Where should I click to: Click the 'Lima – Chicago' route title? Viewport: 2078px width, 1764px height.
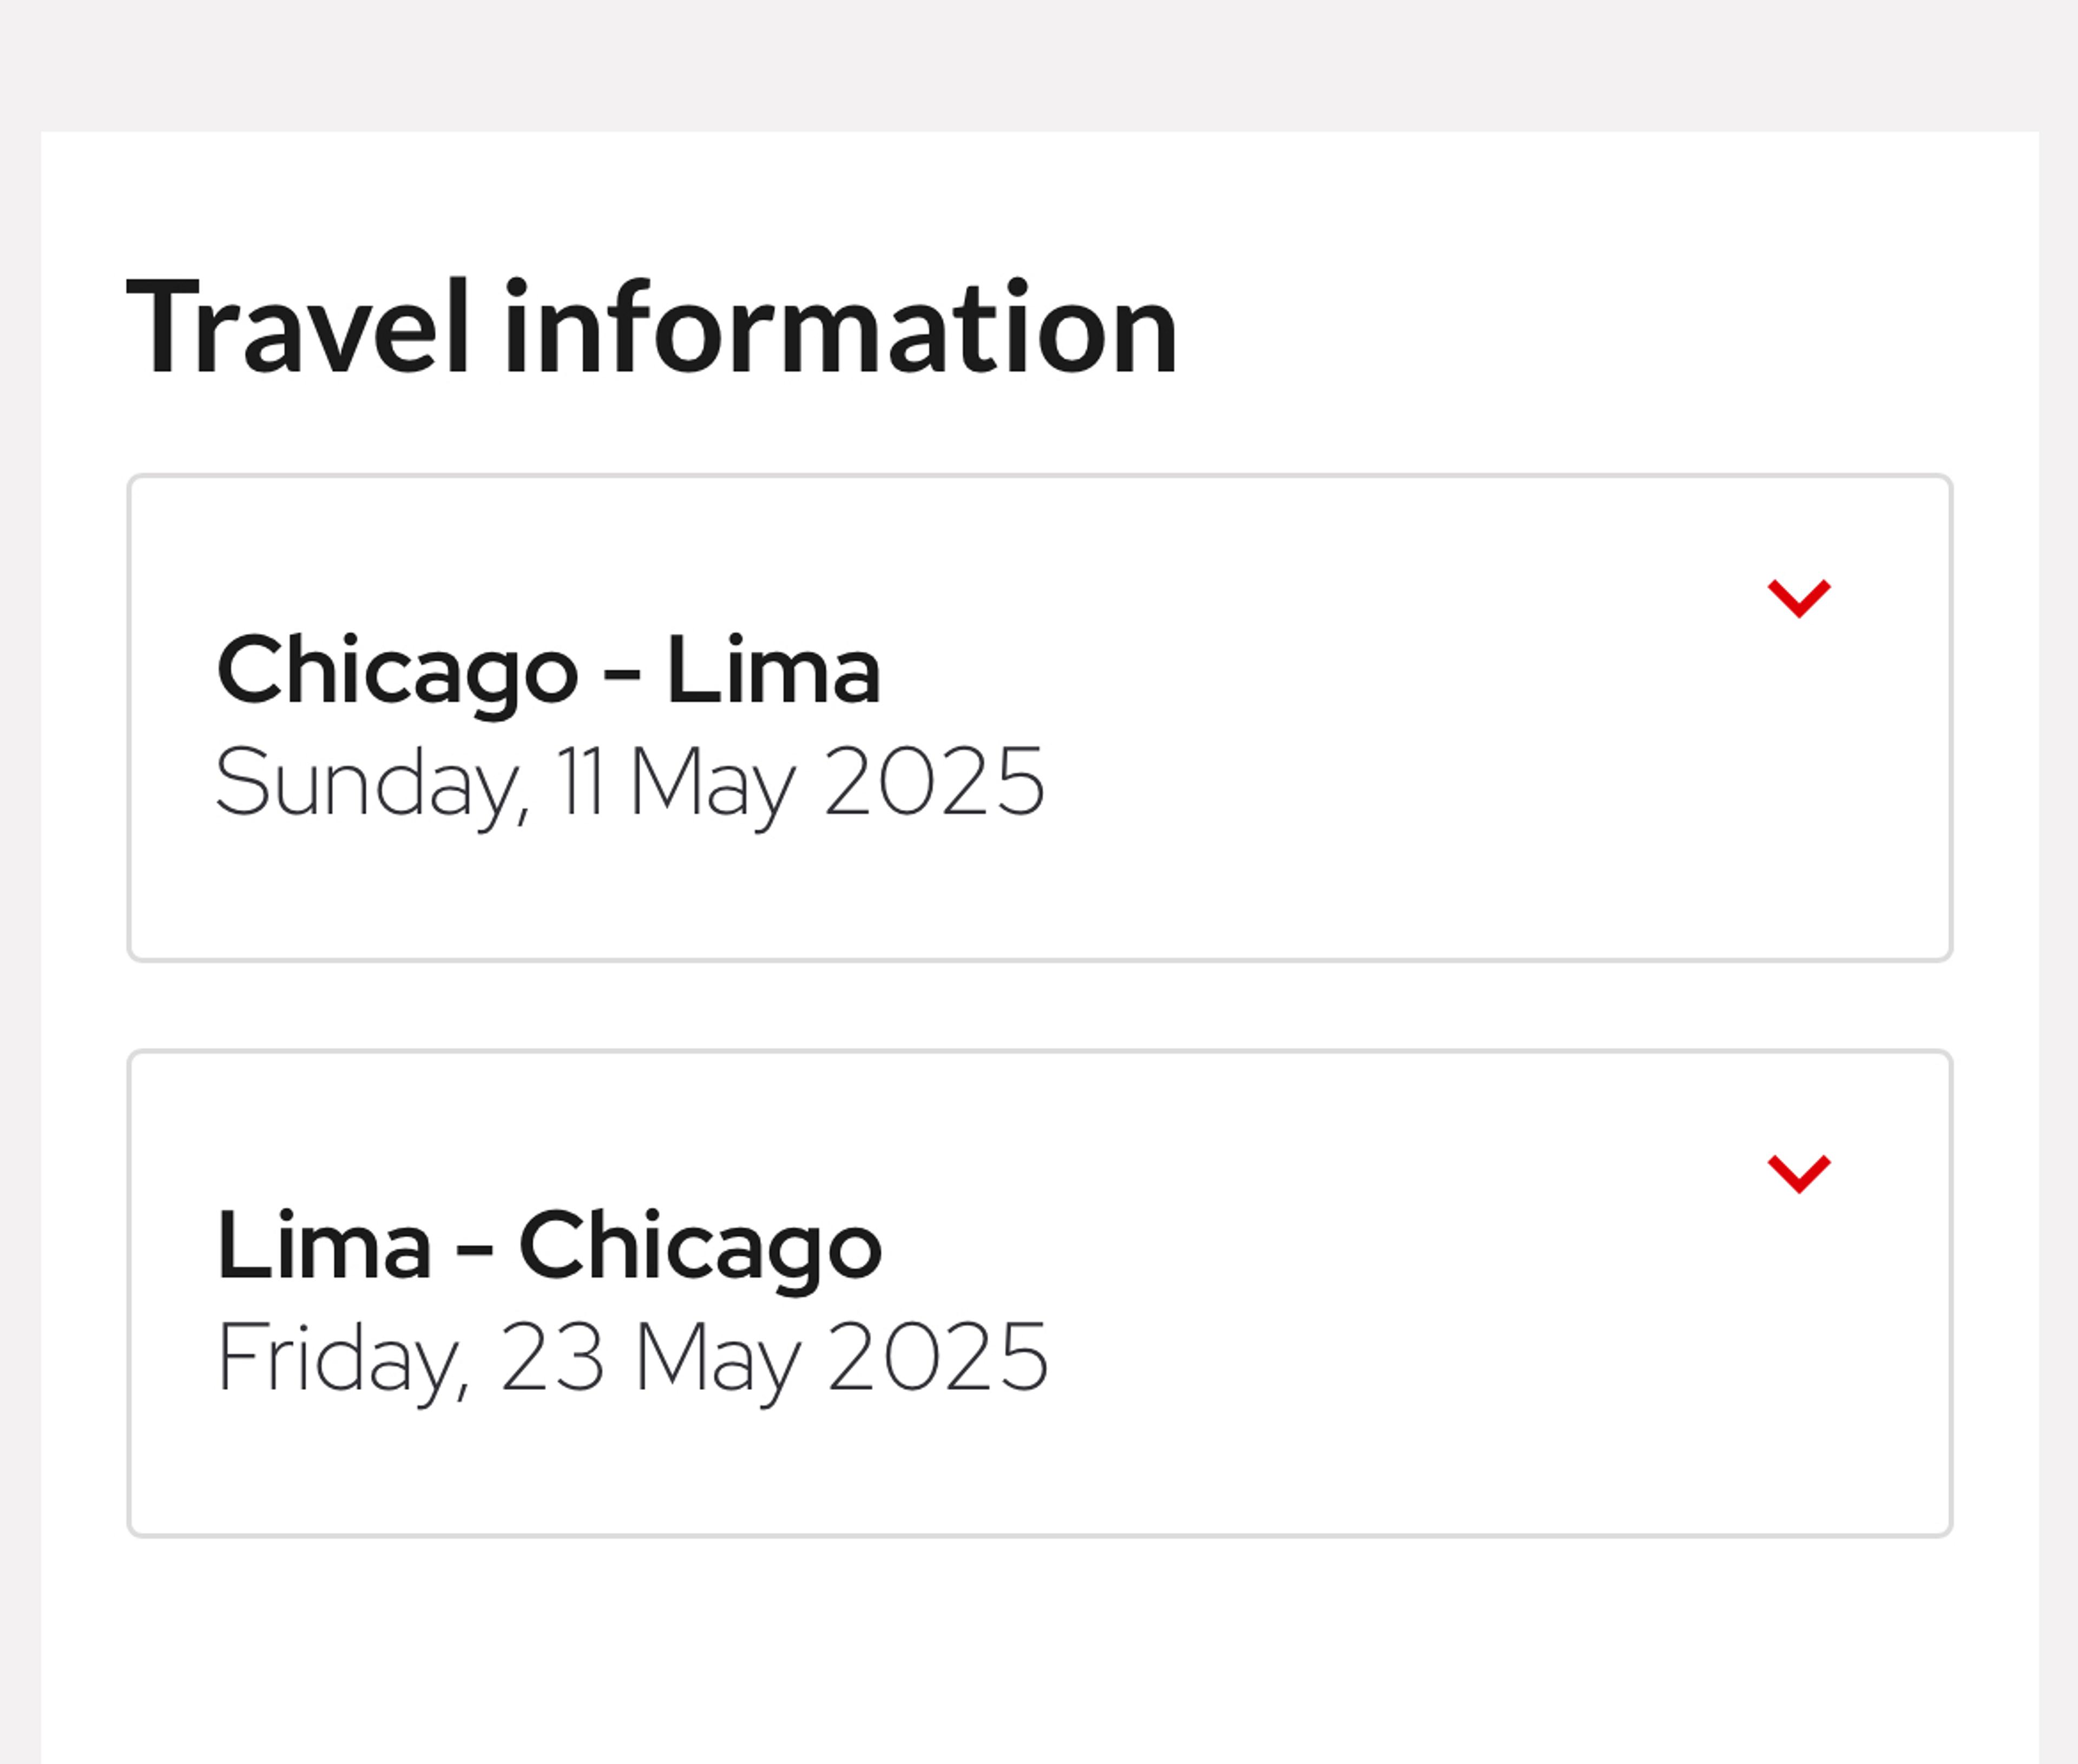tap(548, 1246)
